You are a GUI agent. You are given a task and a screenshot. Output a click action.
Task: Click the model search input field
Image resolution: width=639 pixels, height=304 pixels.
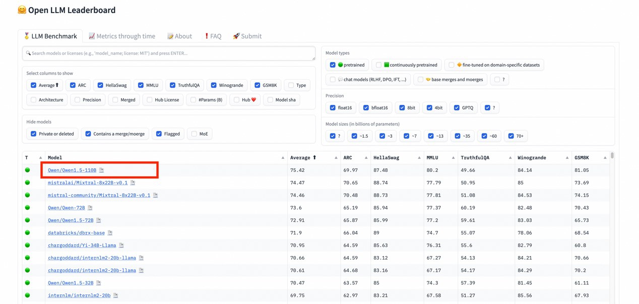coord(169,53)
